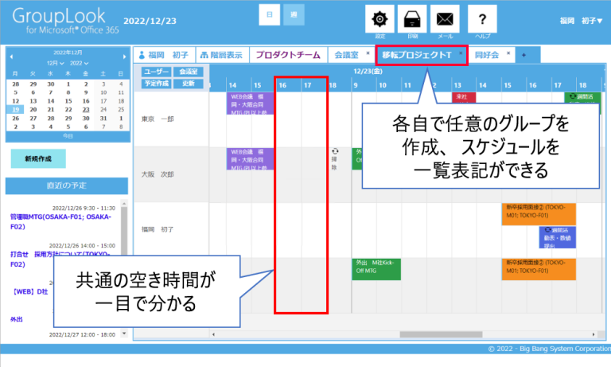The height and width of the screenshot is (367, 611).
Task: Open the 2022 year dropdown
Action: click(x=80, y=62)
